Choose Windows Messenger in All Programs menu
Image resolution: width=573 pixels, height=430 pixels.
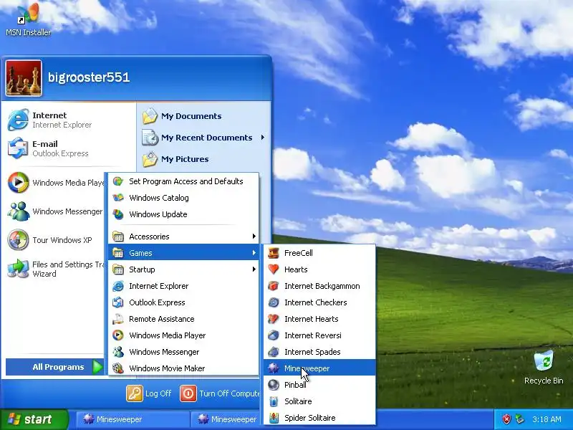click(183, 352)
